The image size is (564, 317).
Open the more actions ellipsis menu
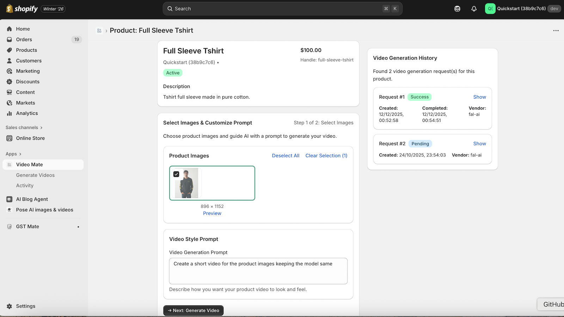click(x=556, y=31)
